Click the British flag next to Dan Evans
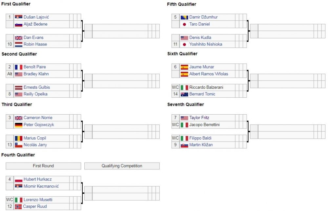The width and height of the screenshot is (328, 211). (19, 38)
